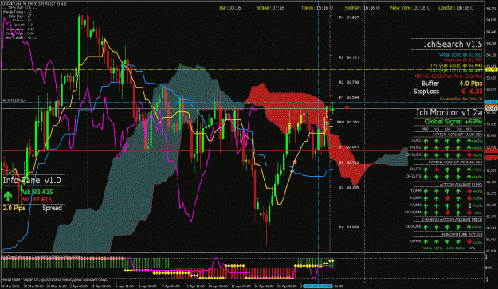Click the Spread label in Info Panel

click(x=52, y=208)
